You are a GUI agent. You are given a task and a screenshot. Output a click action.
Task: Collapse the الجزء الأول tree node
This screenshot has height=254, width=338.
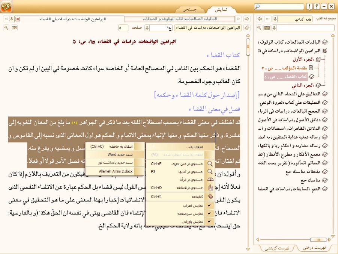[x=318, y=59]
